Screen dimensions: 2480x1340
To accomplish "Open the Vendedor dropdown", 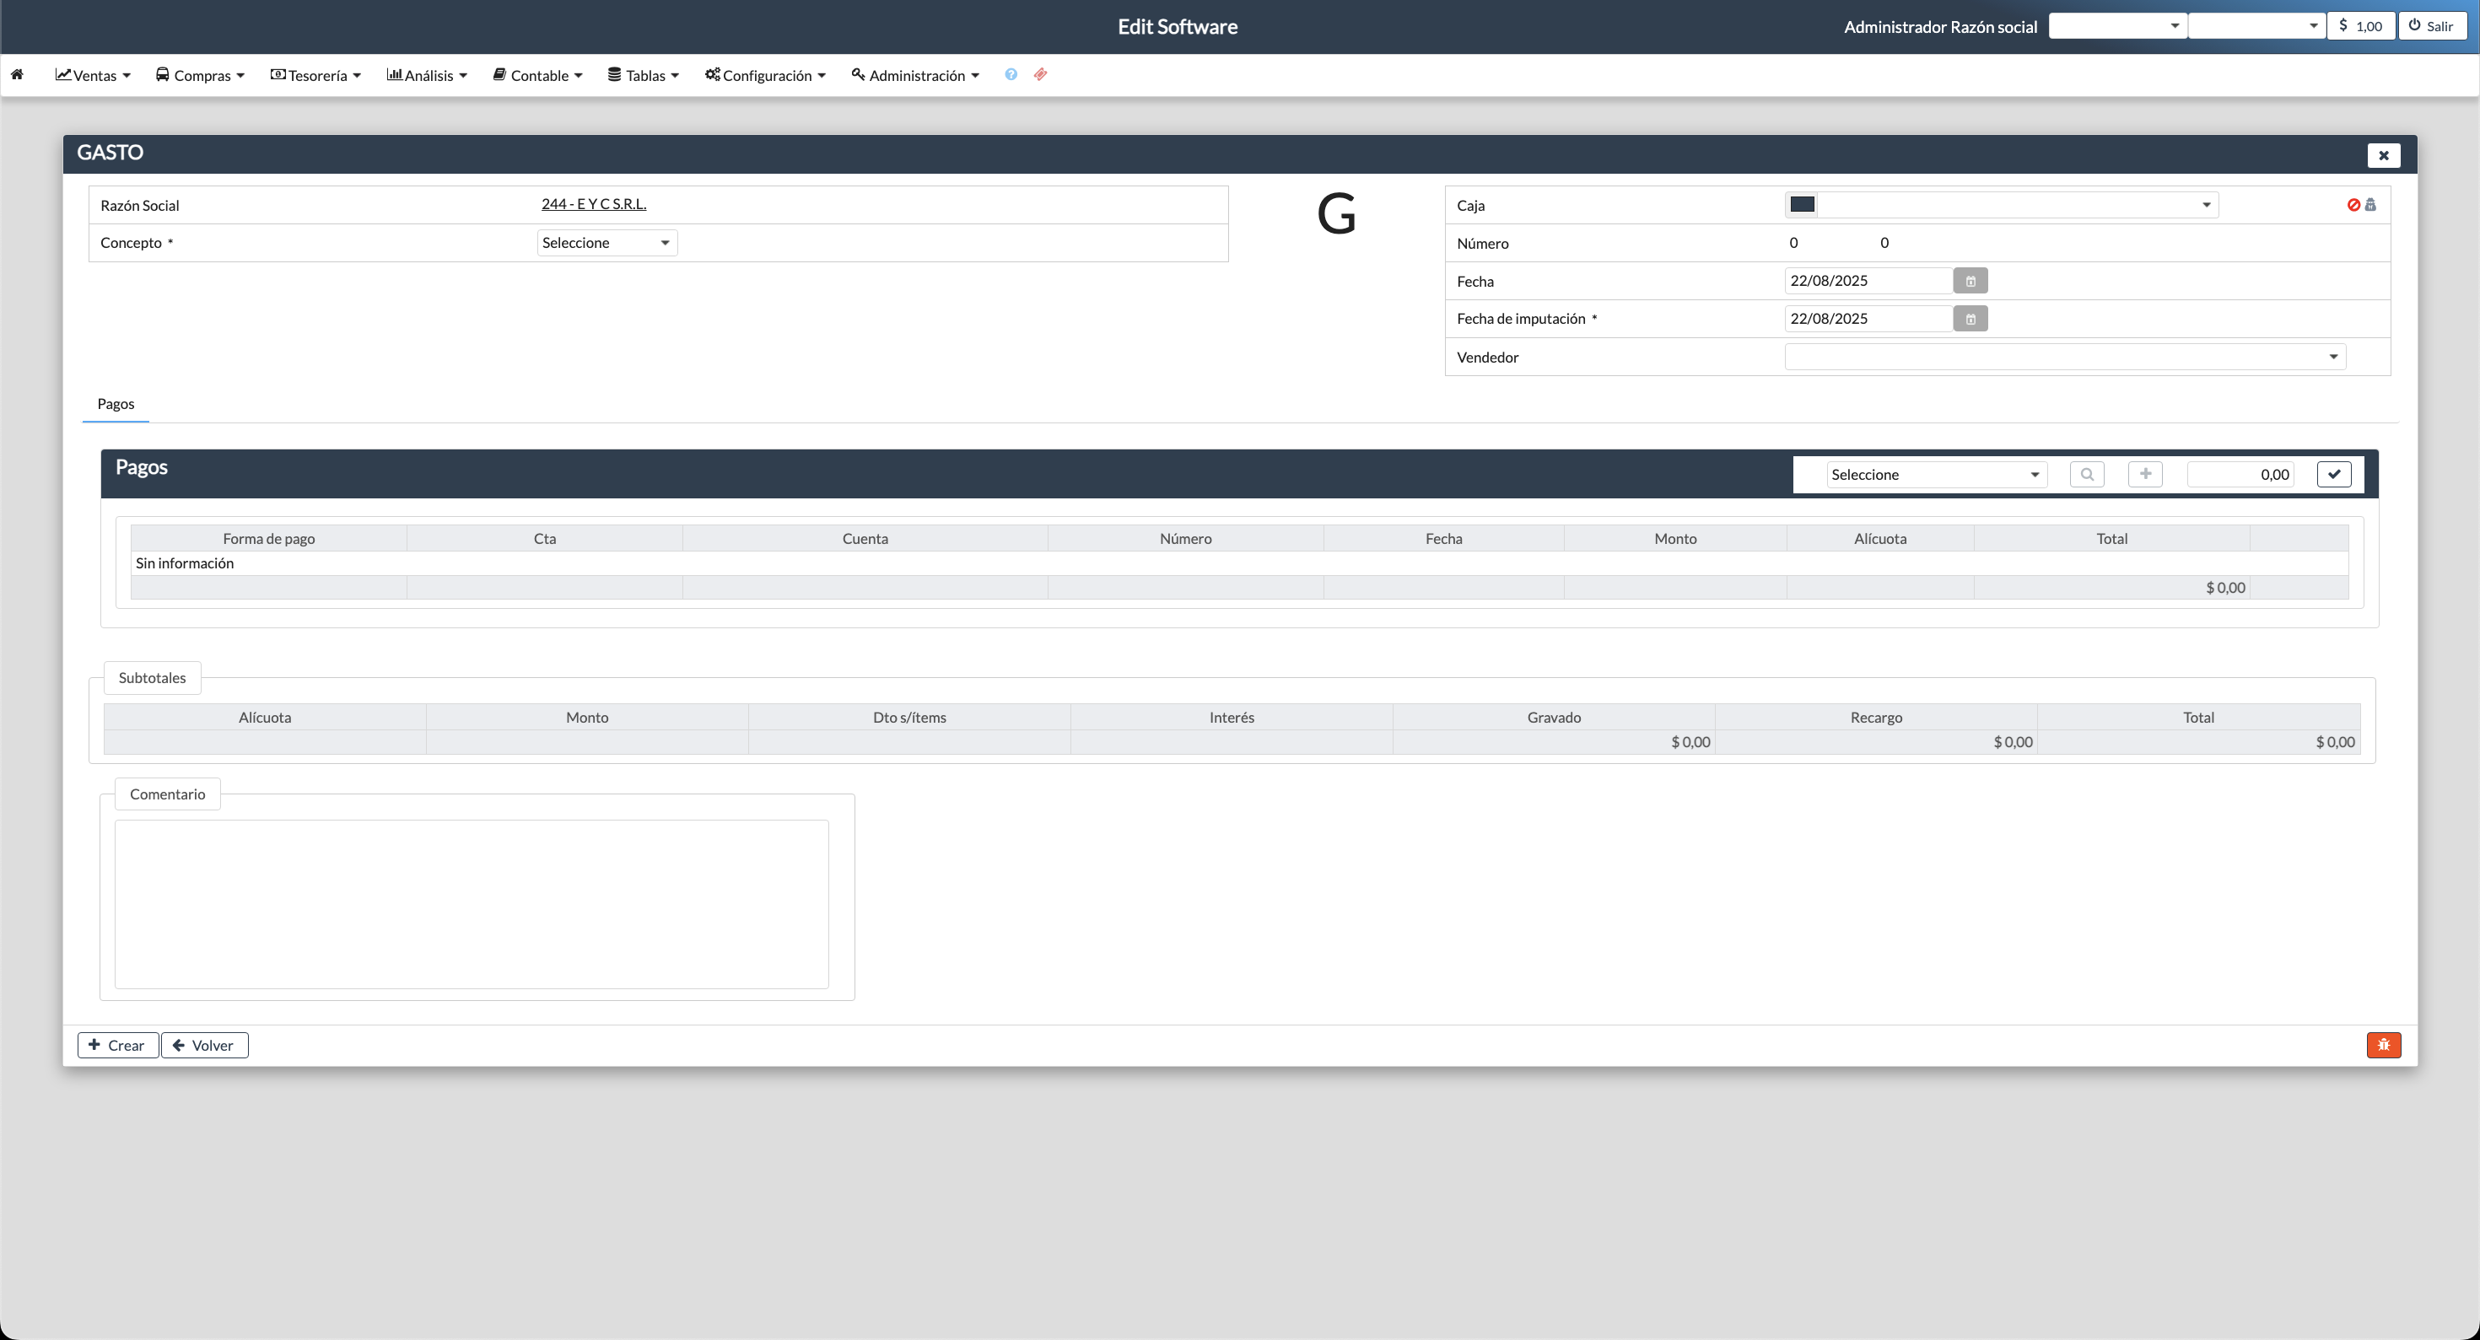I will (x=2064, y=358).
